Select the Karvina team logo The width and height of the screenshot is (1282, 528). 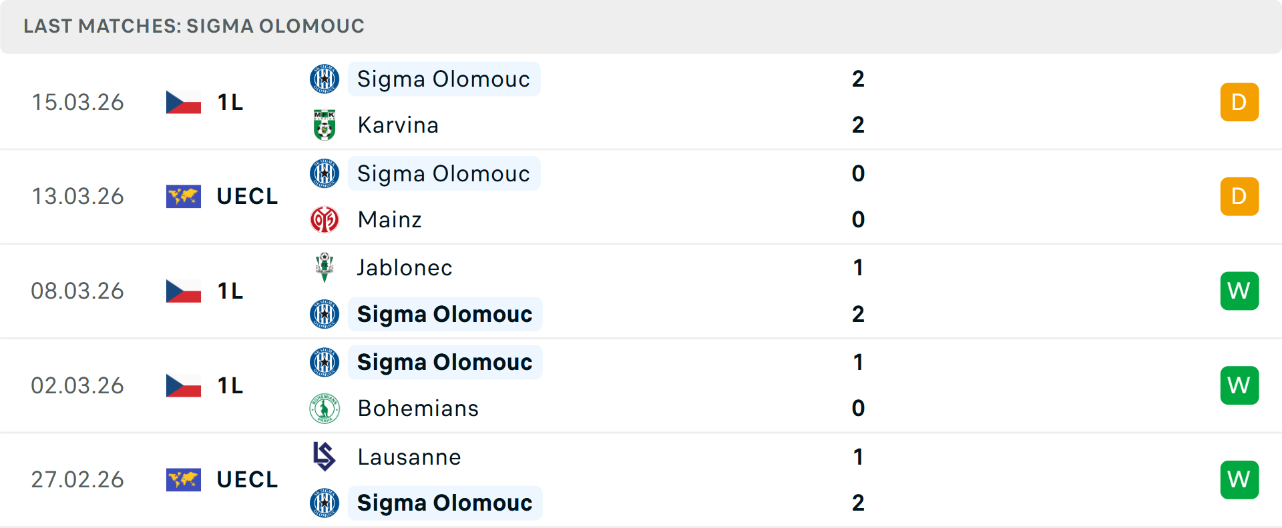click(x=325, y=125)
